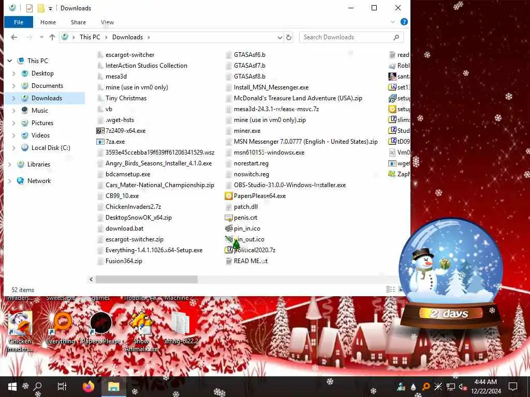Open the View ribbon tab
This screenshot has height=397, width=530.
pyautogui.click(x=107, y=22)
